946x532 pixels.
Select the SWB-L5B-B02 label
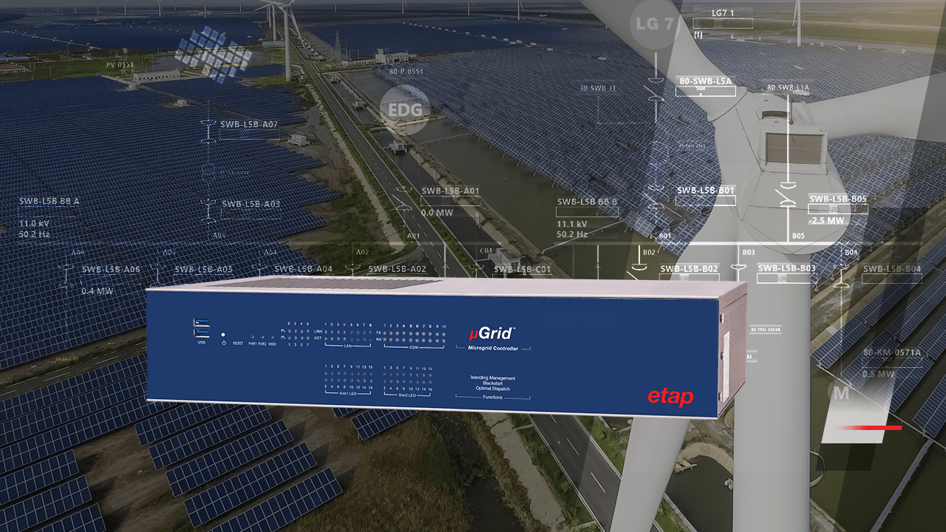(689, 269)
